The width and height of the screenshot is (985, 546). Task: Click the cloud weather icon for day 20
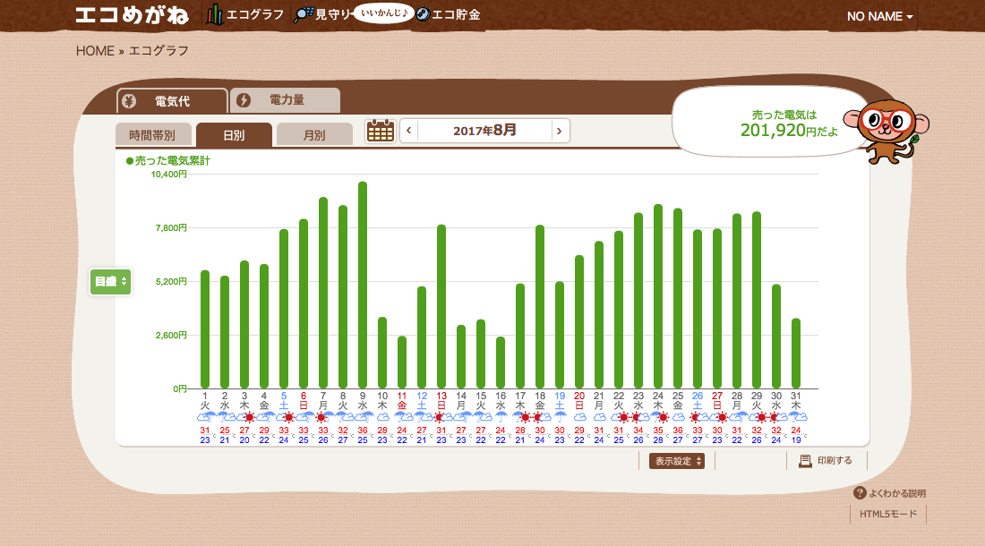579,417
